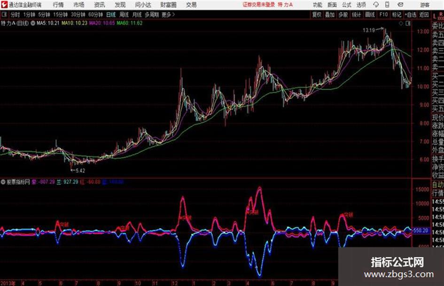Click the MA20: 10.65 value label
Image resolution: width=444 pixels, height=286 pixels.
[x=102, y=23]
